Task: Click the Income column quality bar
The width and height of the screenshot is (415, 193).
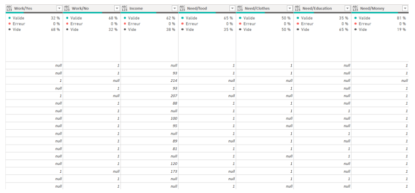Action: tap(149, 12)
